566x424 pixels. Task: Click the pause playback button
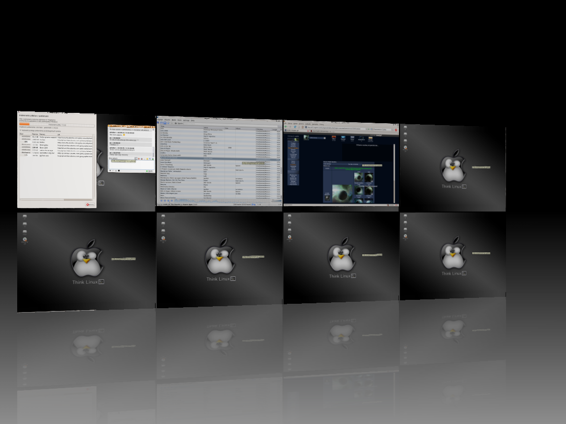165,200
